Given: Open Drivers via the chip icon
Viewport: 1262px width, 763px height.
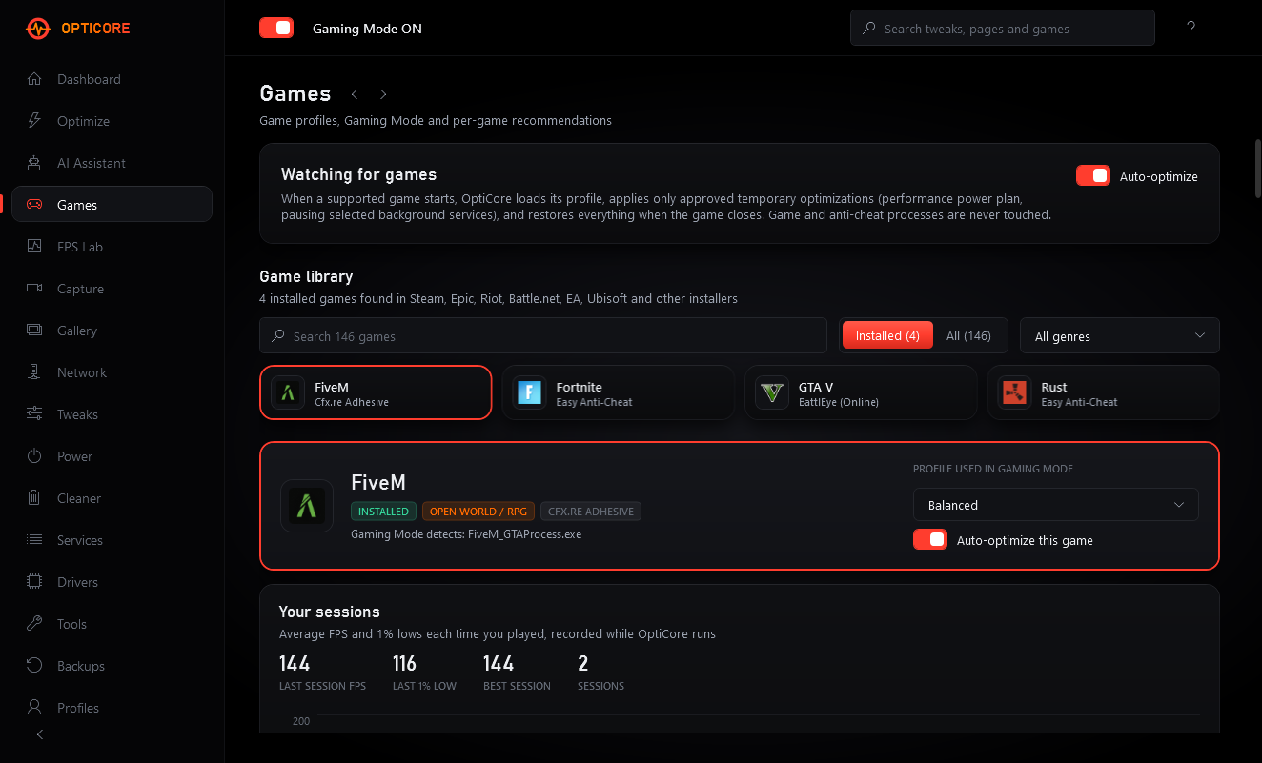Looking at the screenshot, I should pyautogui.click(x=34, y=582).
